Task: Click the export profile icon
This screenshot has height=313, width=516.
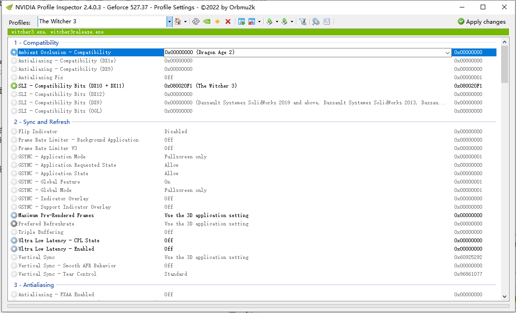Action: click(x=269, y=21)
